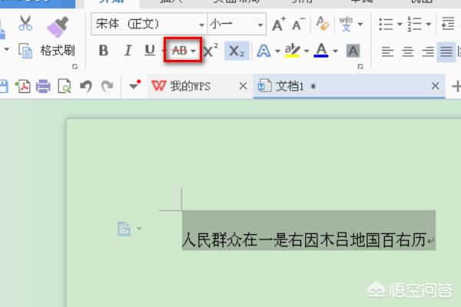Viewport: 461px width, 307px height.
Task: Click the 格式刷 label
Action: (58, 51)
